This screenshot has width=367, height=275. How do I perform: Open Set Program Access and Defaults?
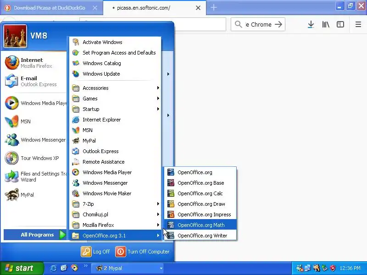coord(115,53)
